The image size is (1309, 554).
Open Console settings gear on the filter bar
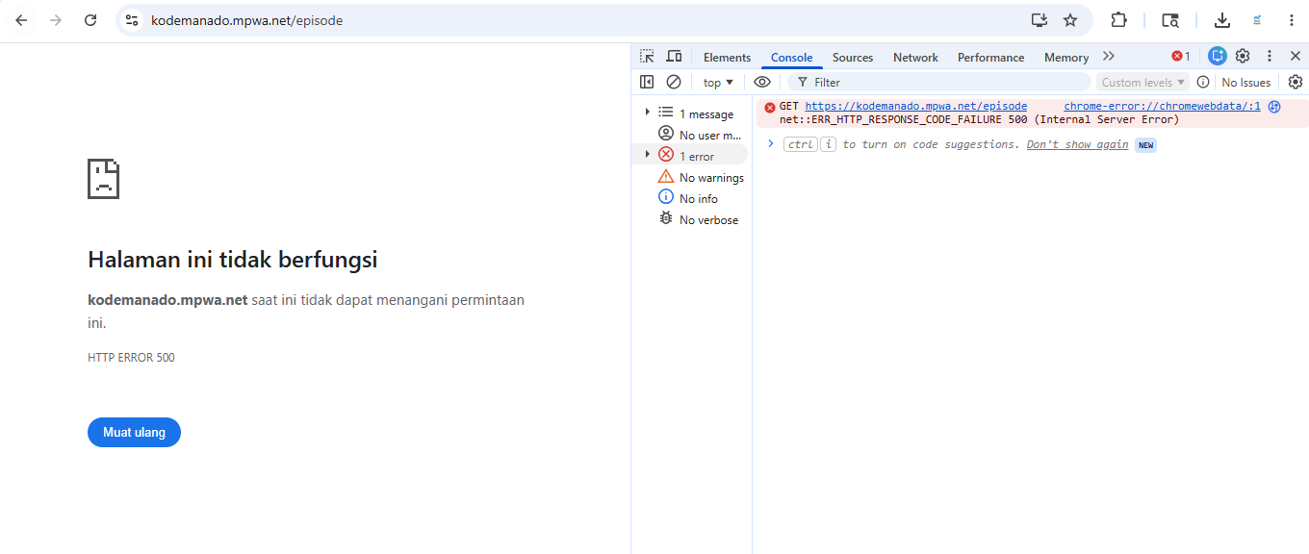1296,82
